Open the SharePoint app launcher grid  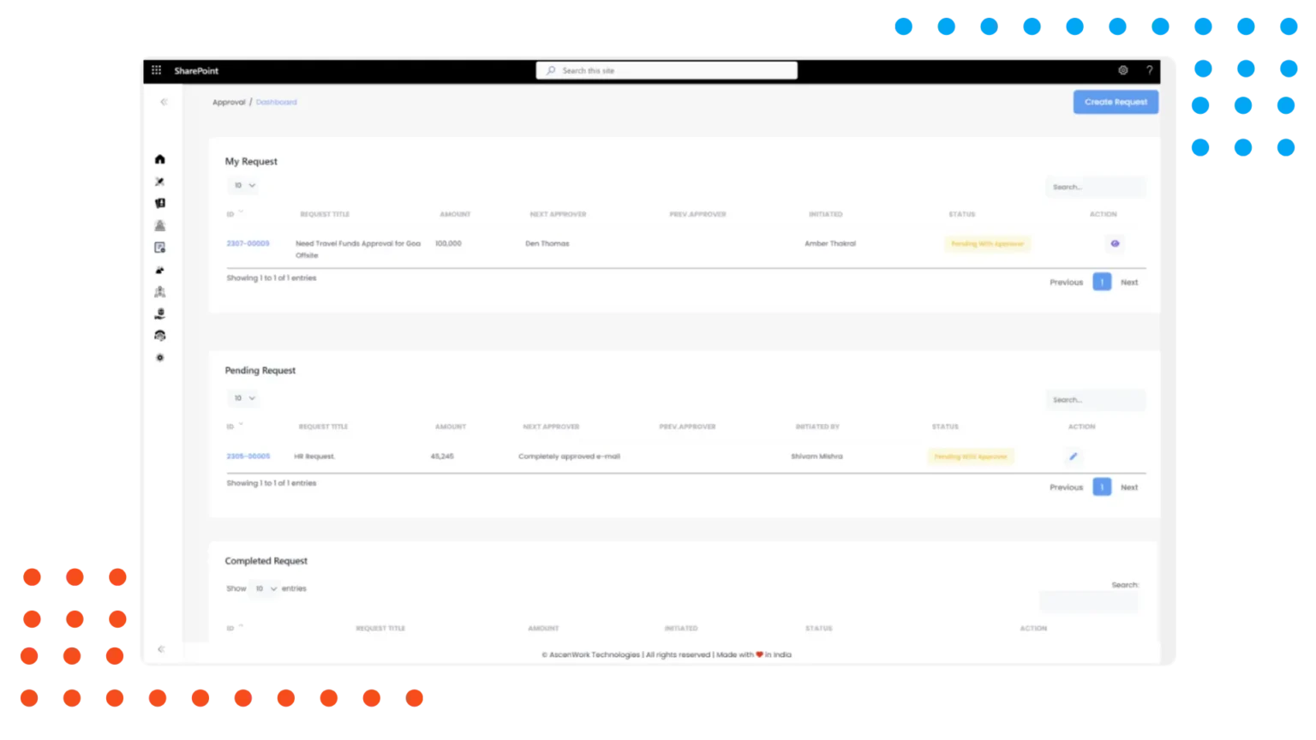coord(156,70)
